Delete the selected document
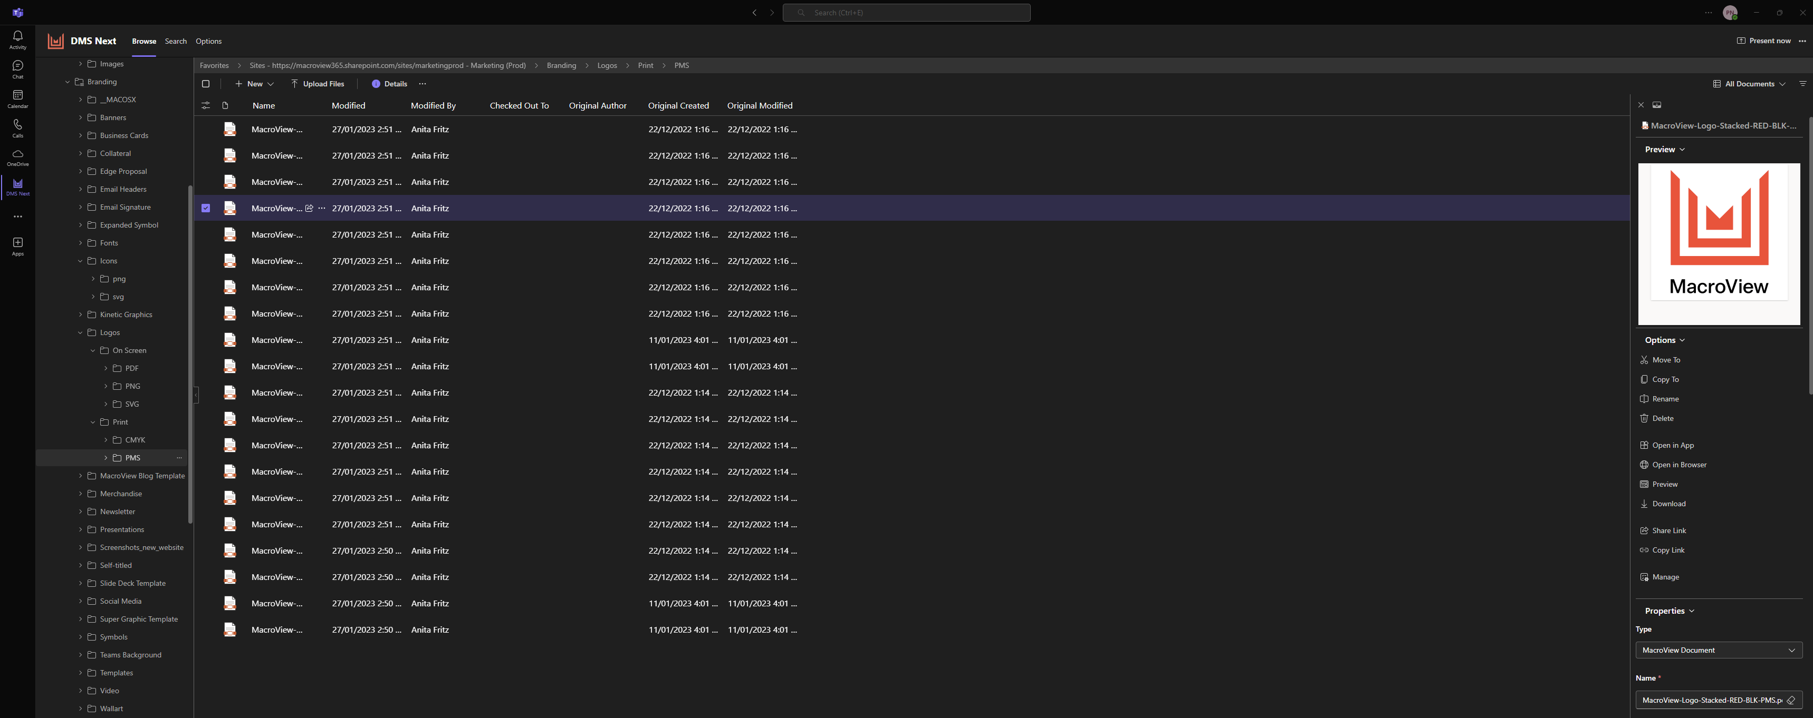This screenshot has height=718, width=1813. [1662, 418]
